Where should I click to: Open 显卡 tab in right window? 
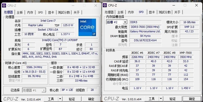(152, 12)
